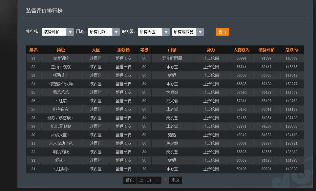Select character 墨雨丶暖暖

(x=61, y=67)
